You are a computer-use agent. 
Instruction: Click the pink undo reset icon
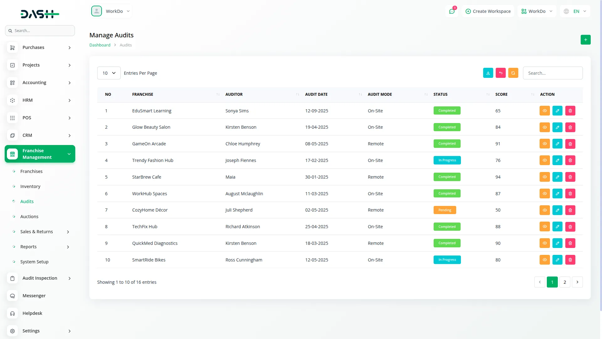click(x=500, y=73)
